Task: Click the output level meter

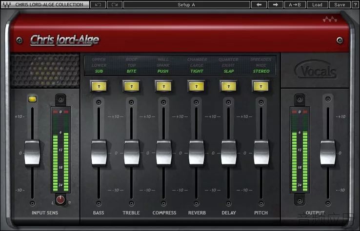Action: tap(300, 150)
